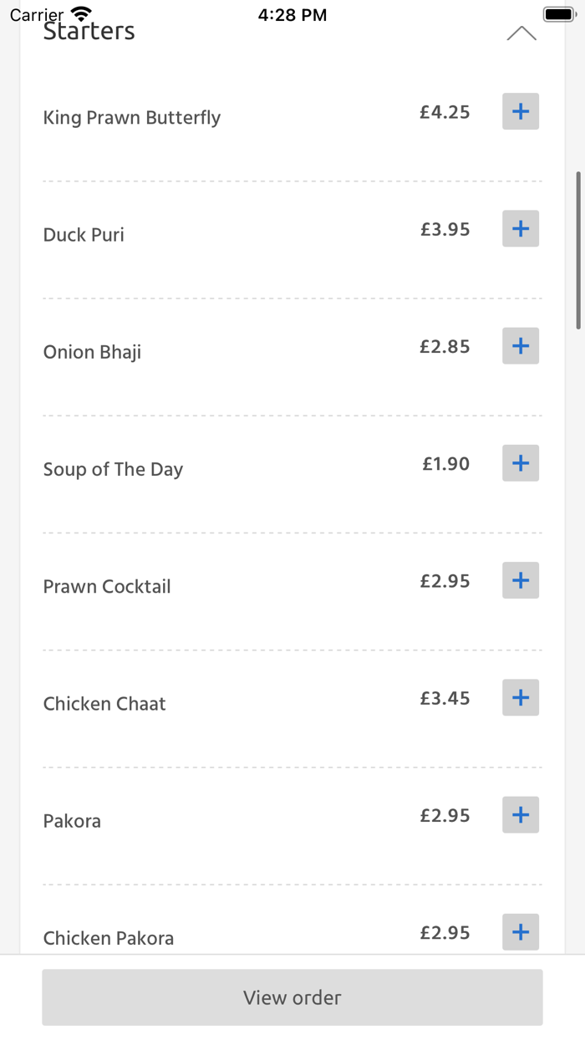Add Prawn Cocktail using its plus icon
Image resolution: width=585 pixels, height=1040 pixels.
tap(520, 580)
